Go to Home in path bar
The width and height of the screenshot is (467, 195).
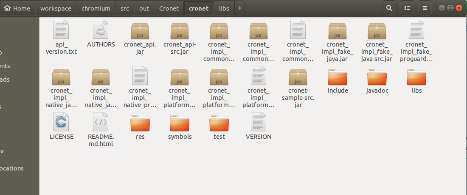(x=17, y=8)
